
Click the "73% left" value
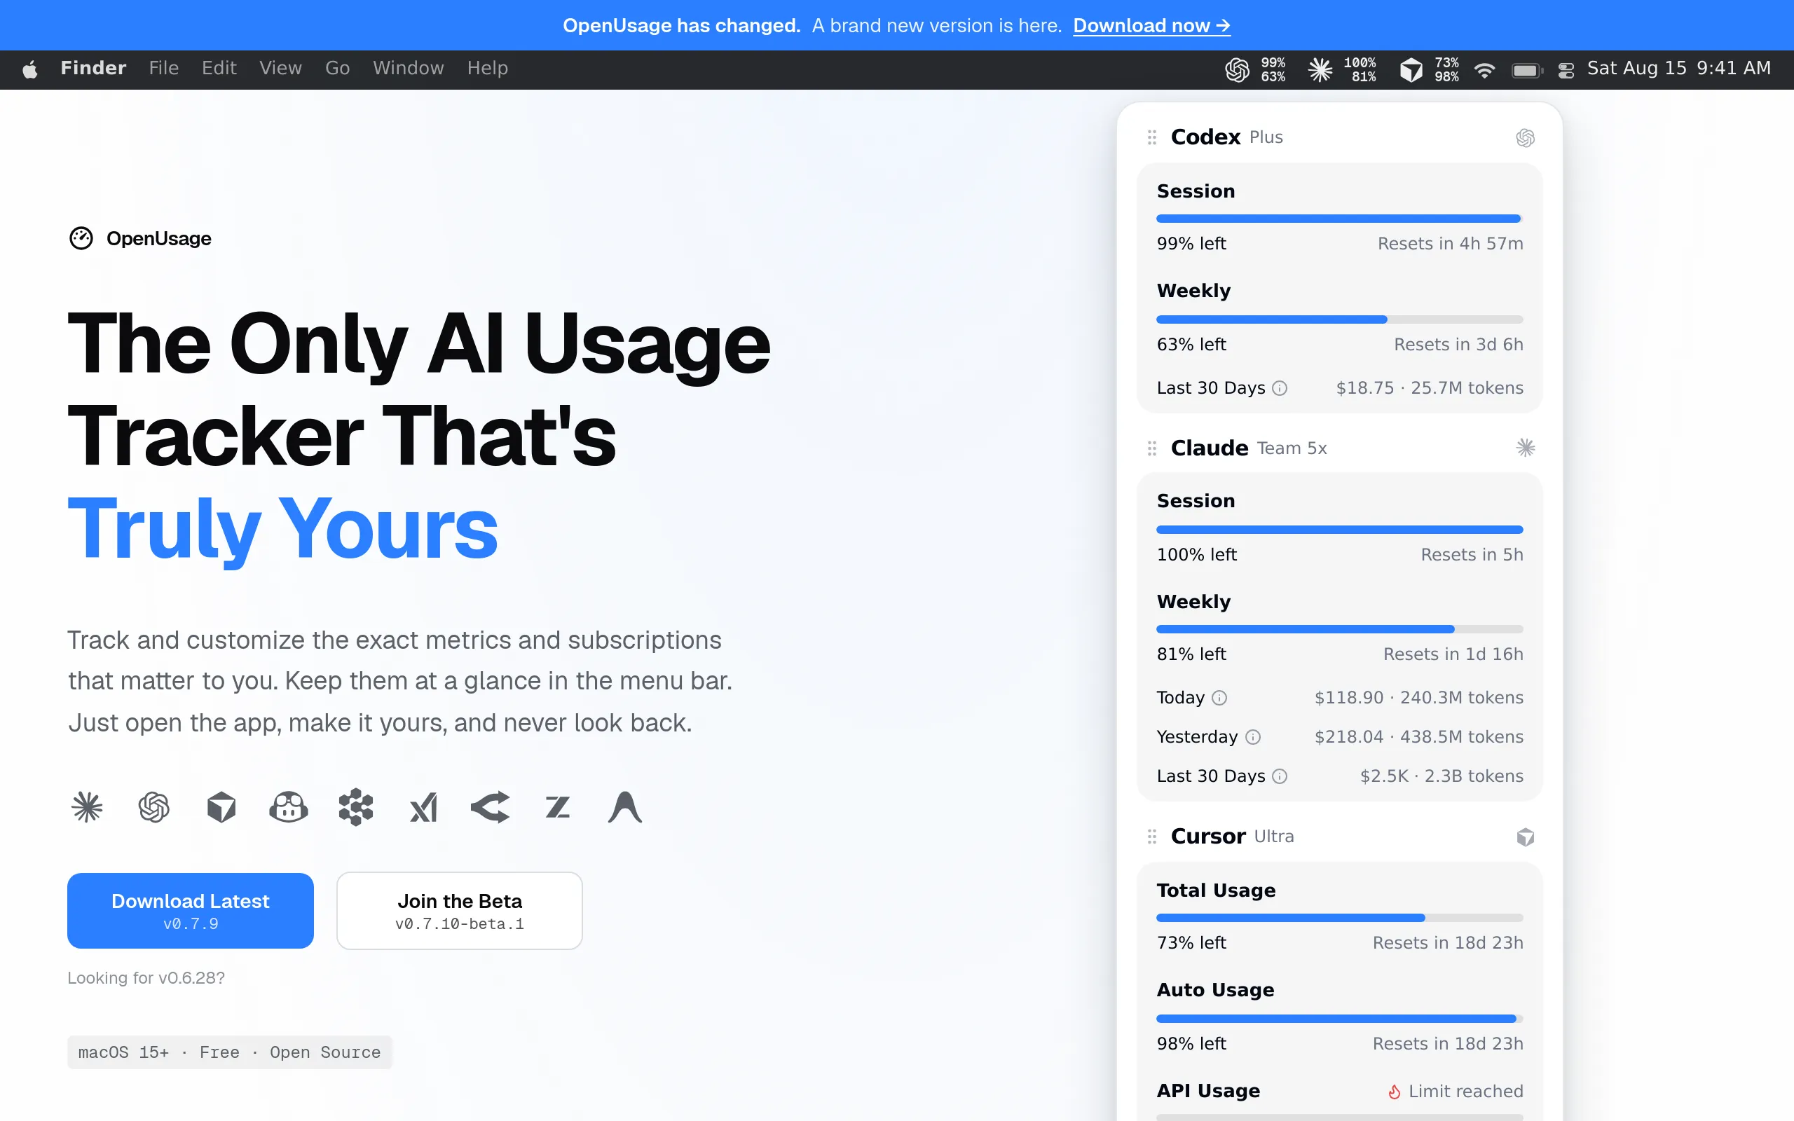point(1191,943)
